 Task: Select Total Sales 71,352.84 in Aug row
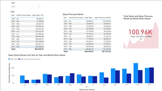90,39
